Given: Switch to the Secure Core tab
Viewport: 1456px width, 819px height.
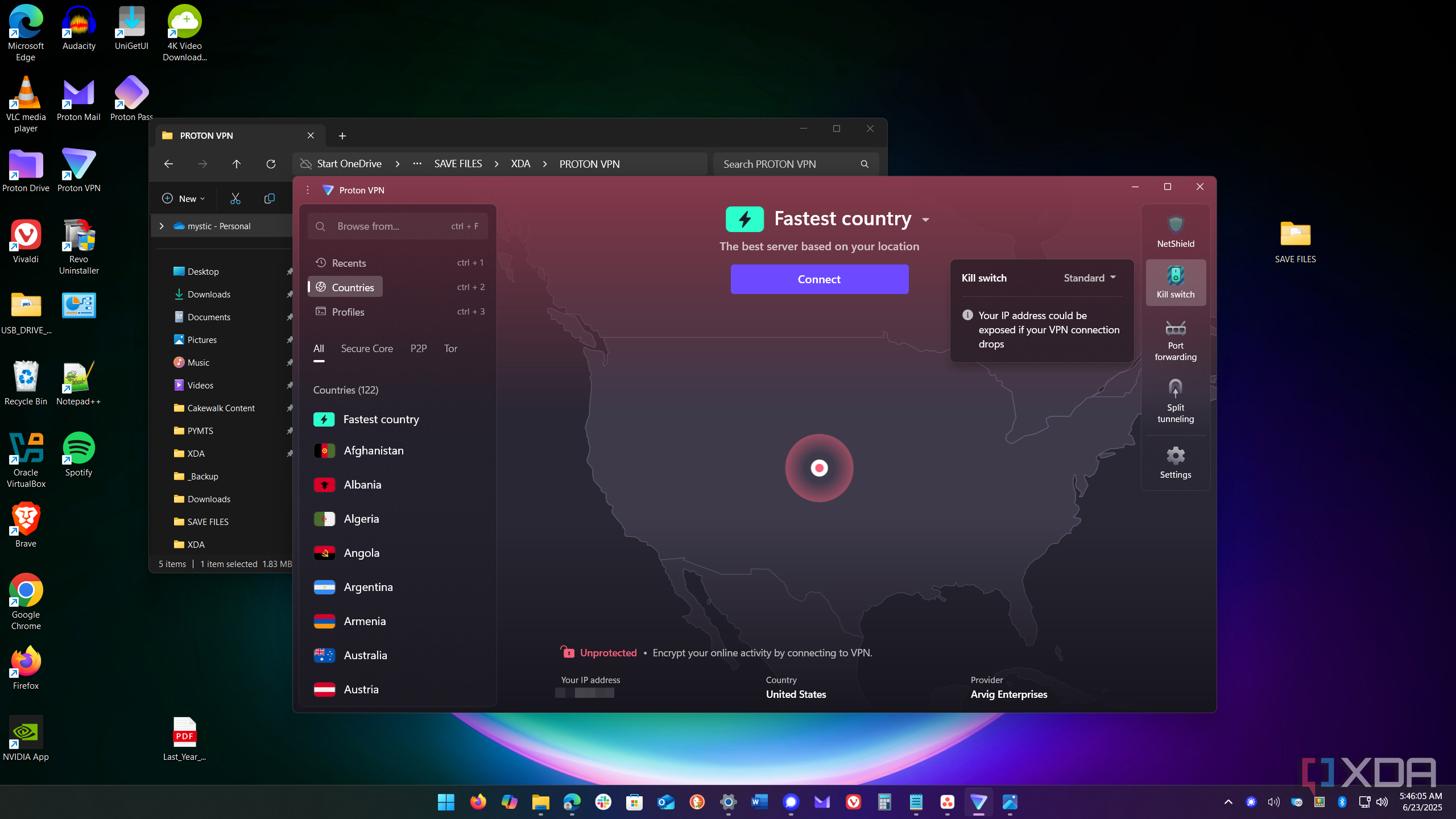Looking at the screenshot, I should [x=367, y=349].
